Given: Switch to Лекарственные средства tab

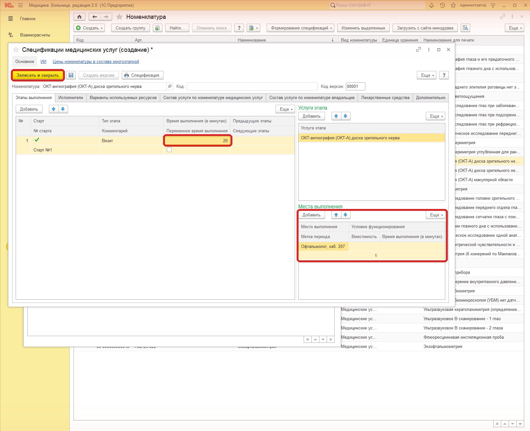Looking at the screenshot, I should [x=385, y=97].
